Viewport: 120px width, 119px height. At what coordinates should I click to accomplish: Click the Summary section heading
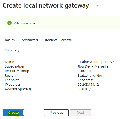coord(12,50)
